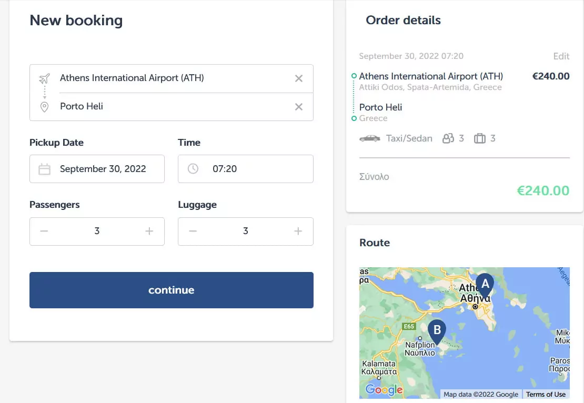
Task: Open the calendar icon for Pickup Date
Action: (x=44, y=169)
